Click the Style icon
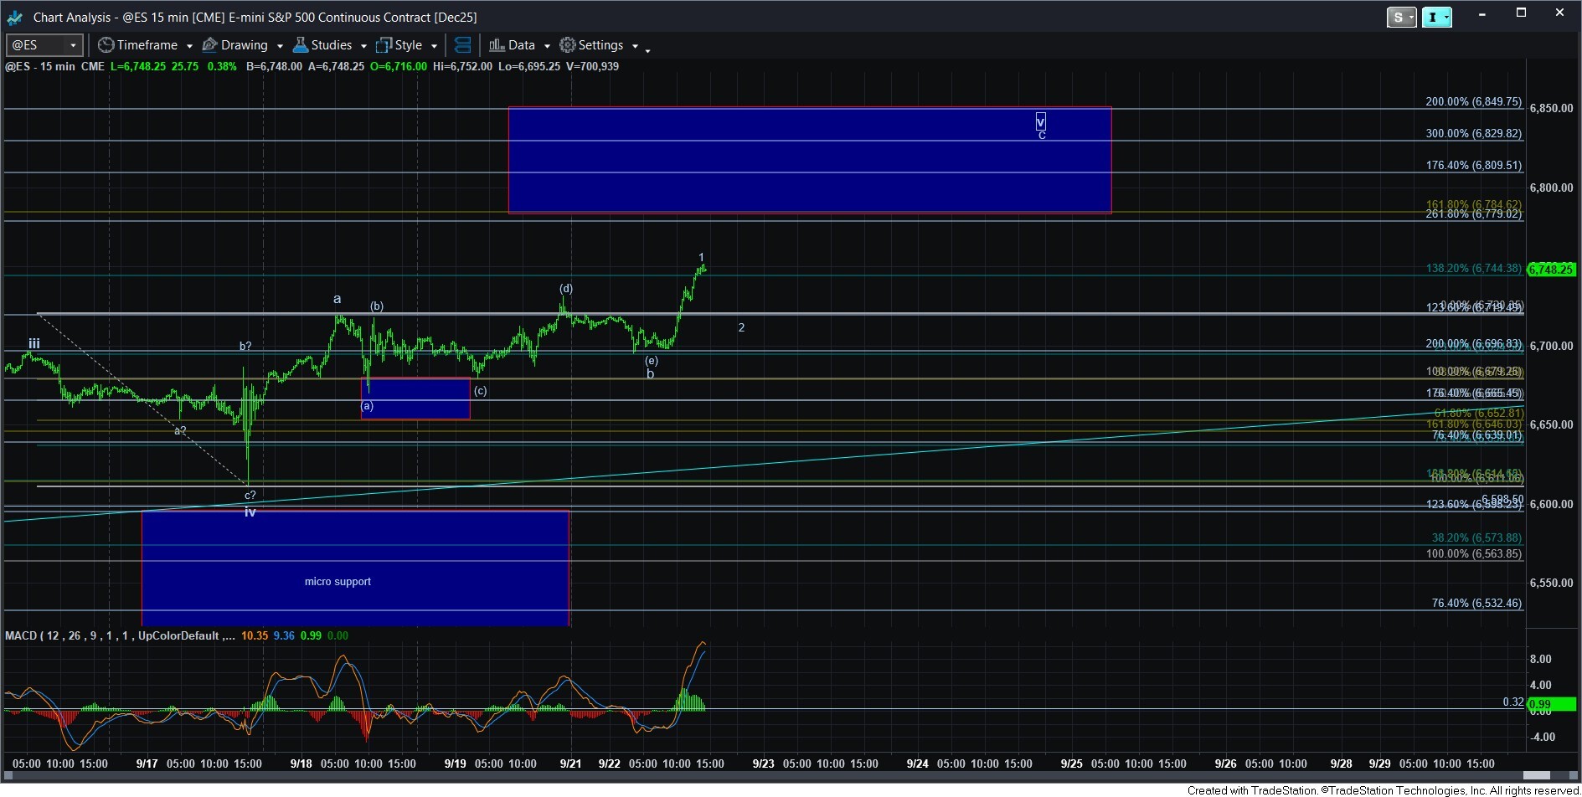The image size is (1582, 797). pyautogui.click(x=384, y=45)
